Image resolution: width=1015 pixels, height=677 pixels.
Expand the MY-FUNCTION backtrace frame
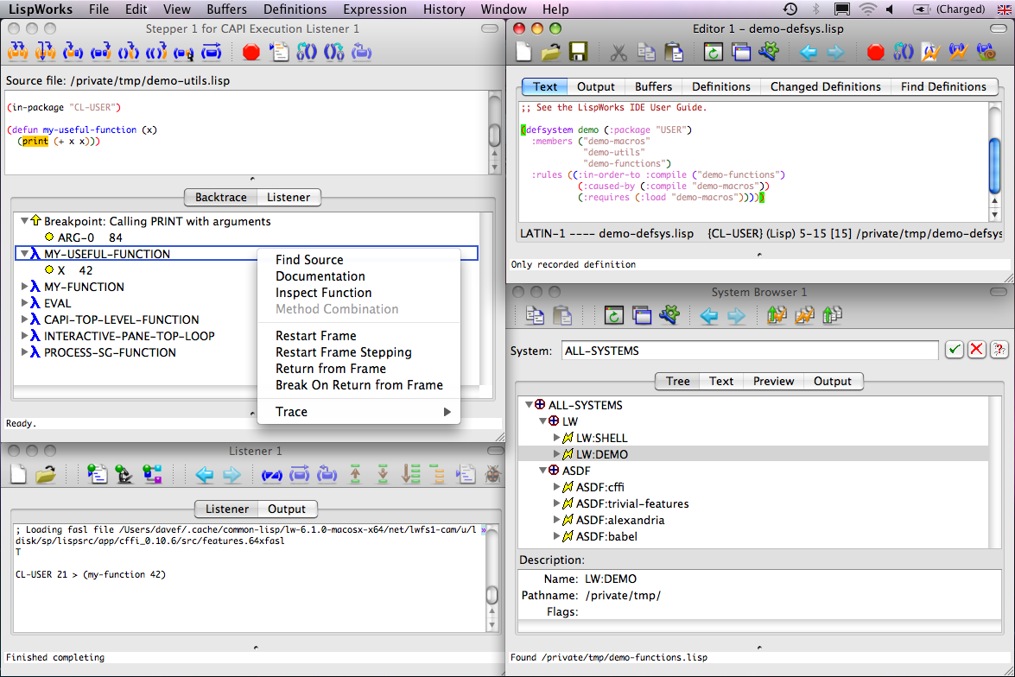24,287
